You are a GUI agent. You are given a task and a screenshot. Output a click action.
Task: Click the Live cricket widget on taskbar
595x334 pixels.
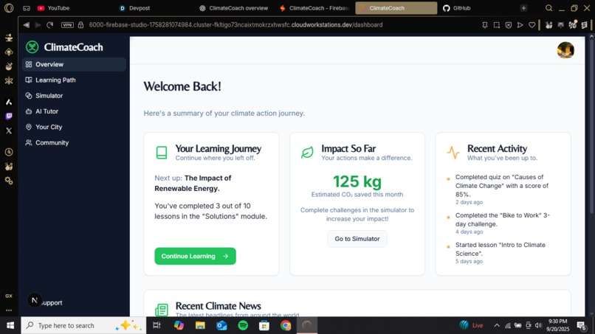click(x=470, y=325)
